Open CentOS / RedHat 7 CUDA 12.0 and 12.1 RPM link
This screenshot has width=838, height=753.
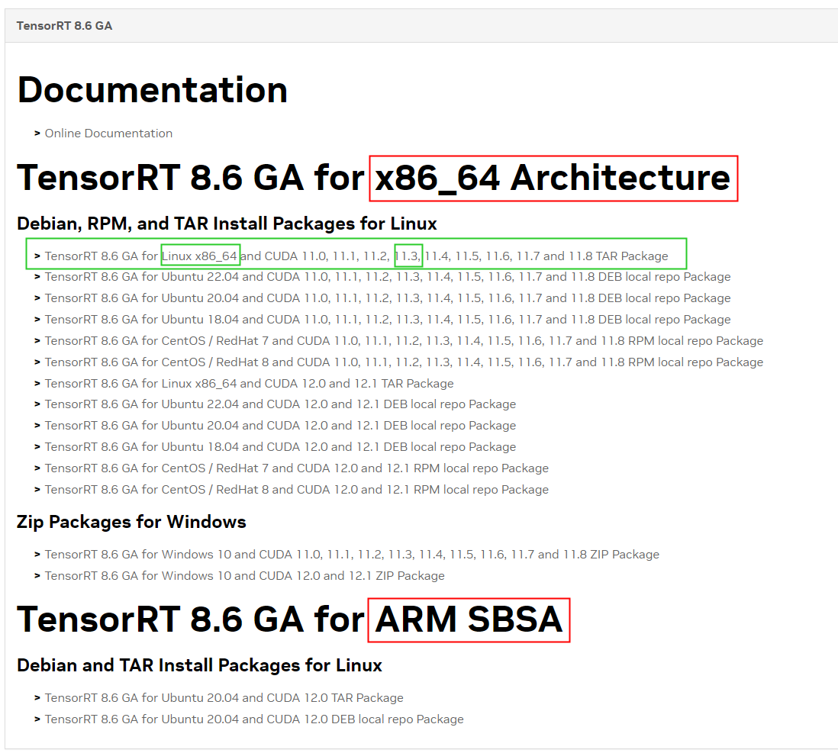click(x=297, y=468)
